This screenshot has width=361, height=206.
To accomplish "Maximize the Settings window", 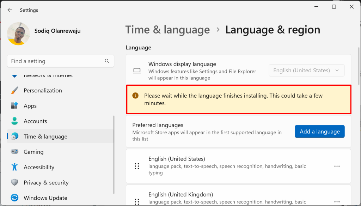I will 334,7.
